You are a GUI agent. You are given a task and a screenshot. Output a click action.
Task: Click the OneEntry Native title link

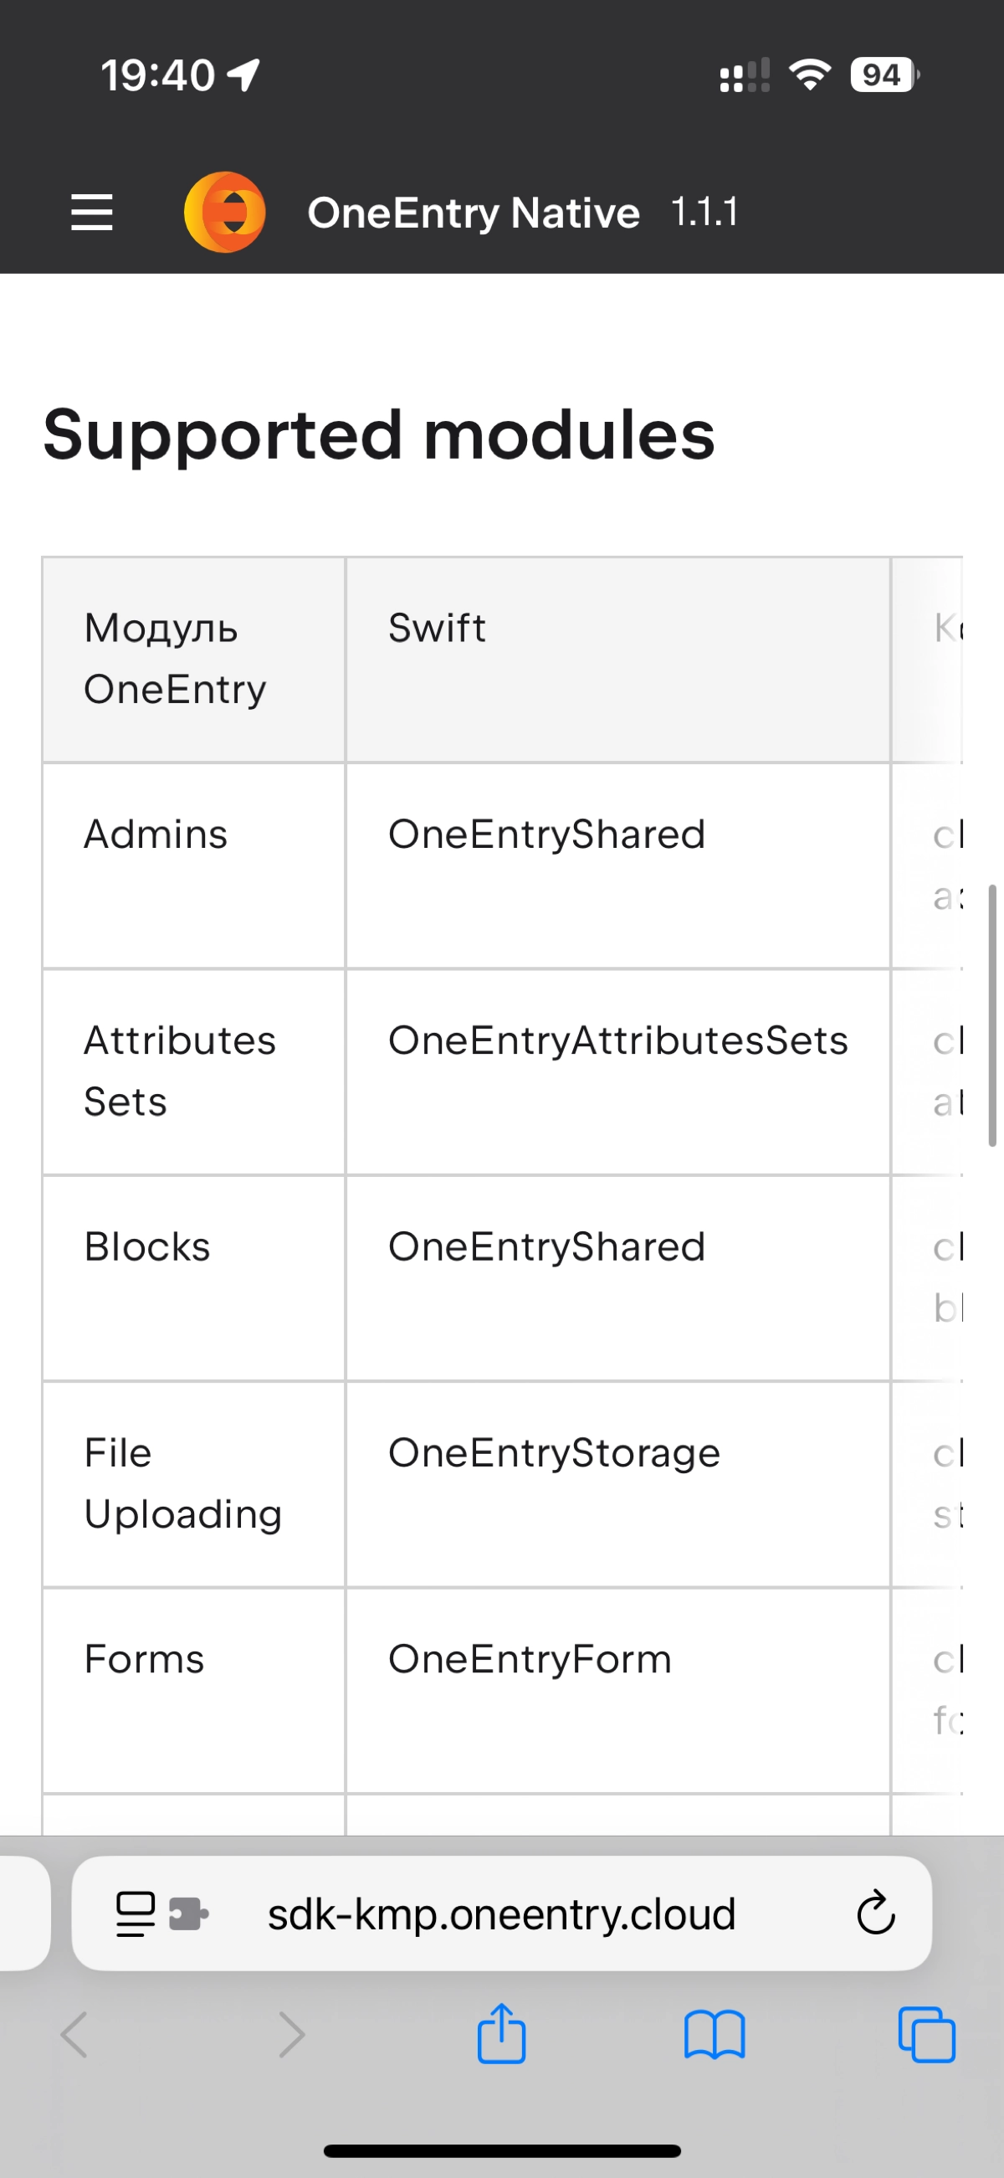pos(474,213)
